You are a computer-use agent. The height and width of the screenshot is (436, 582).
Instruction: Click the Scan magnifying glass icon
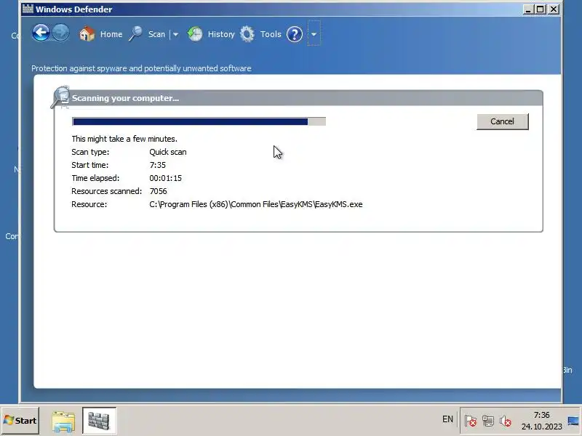pyautogui.click(x=135, y=34)
